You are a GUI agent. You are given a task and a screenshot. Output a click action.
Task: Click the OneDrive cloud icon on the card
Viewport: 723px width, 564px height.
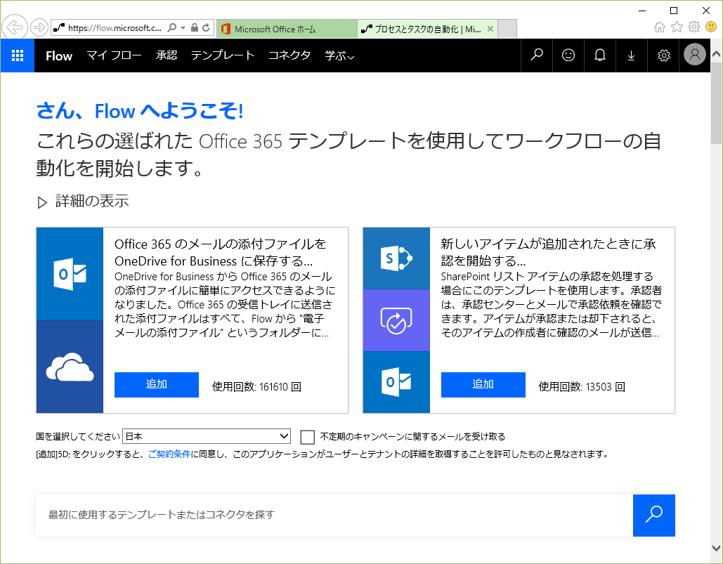coord(70,367)
